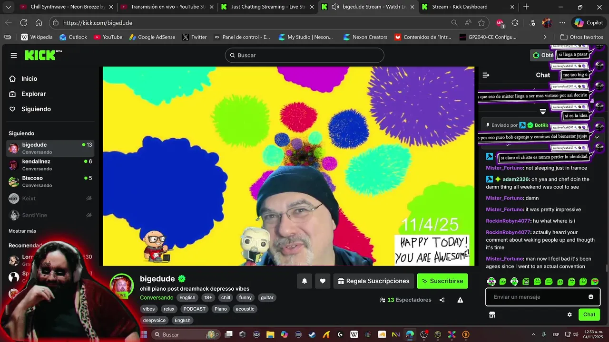The width and height of the screenshot is (609, 342).
Task: Go to browser home page
Action: [x=39, y=23]
